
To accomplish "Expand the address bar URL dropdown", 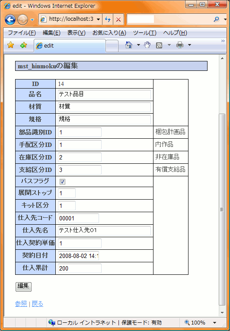I will [99, 19].
